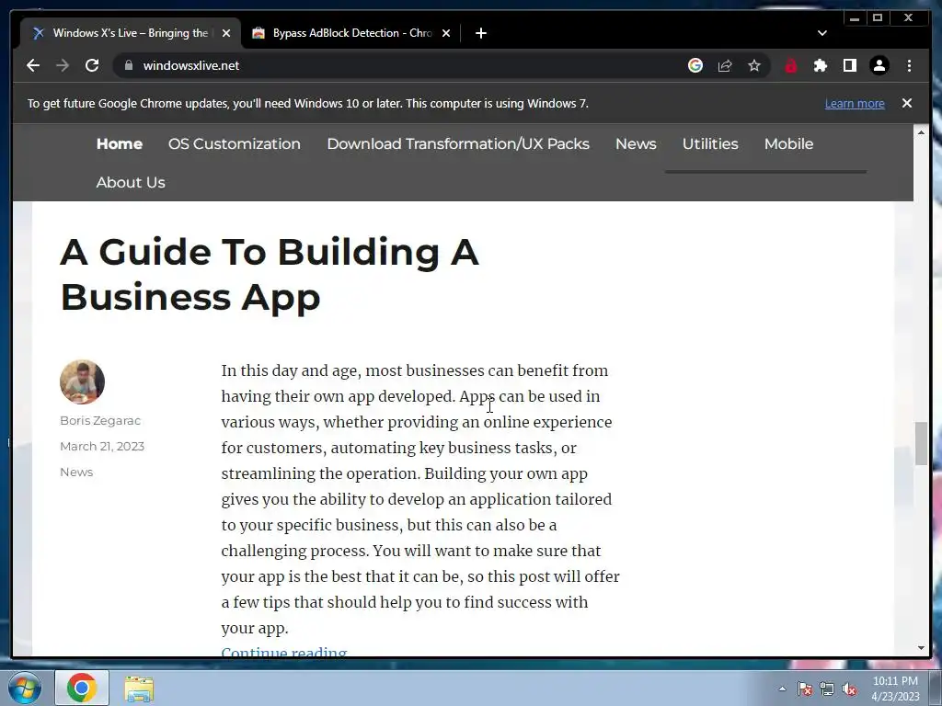Screen dimensions: 942x706
Task: Reload the windowsxlive.net page
Action: (92, 65)
